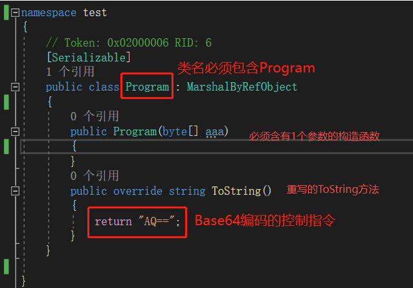Collapse the Program constructor block
Screen dimensions: 413x288
pos(15,131)
